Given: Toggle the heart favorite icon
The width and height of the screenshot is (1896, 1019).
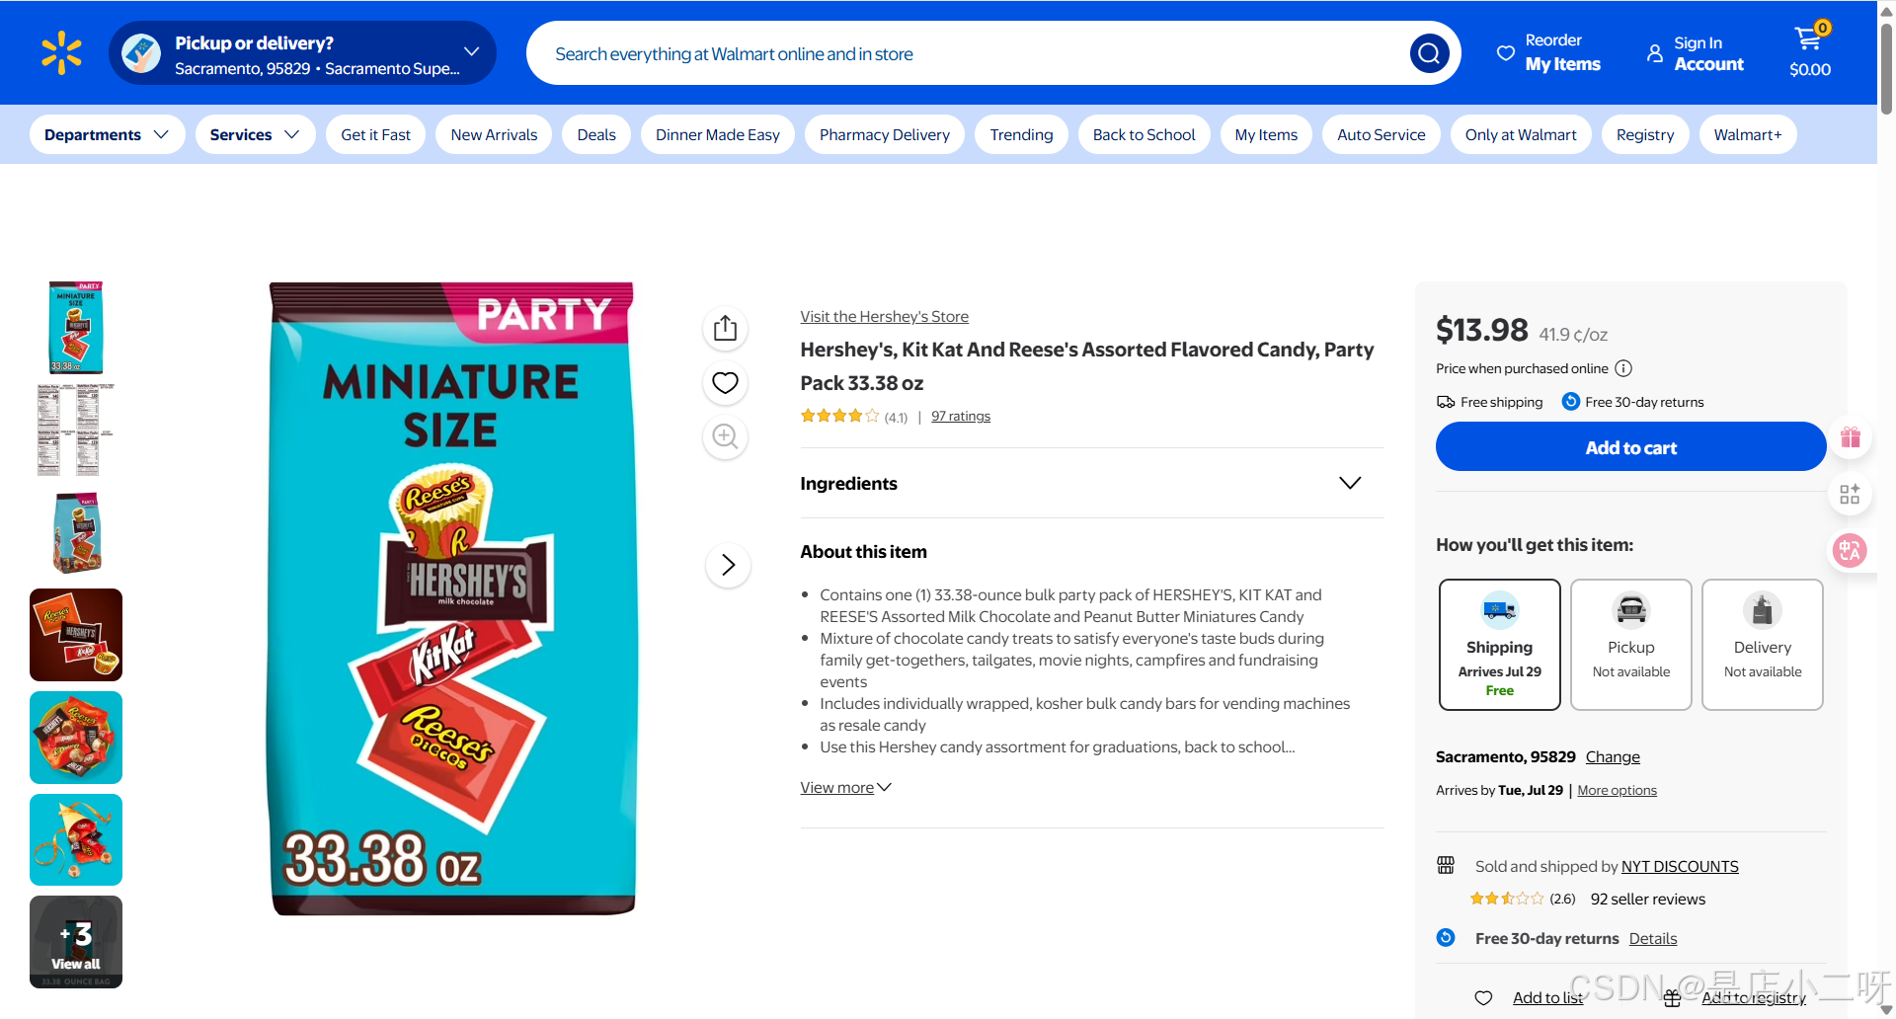Looking at the screenshot, I should click(726, 382).
